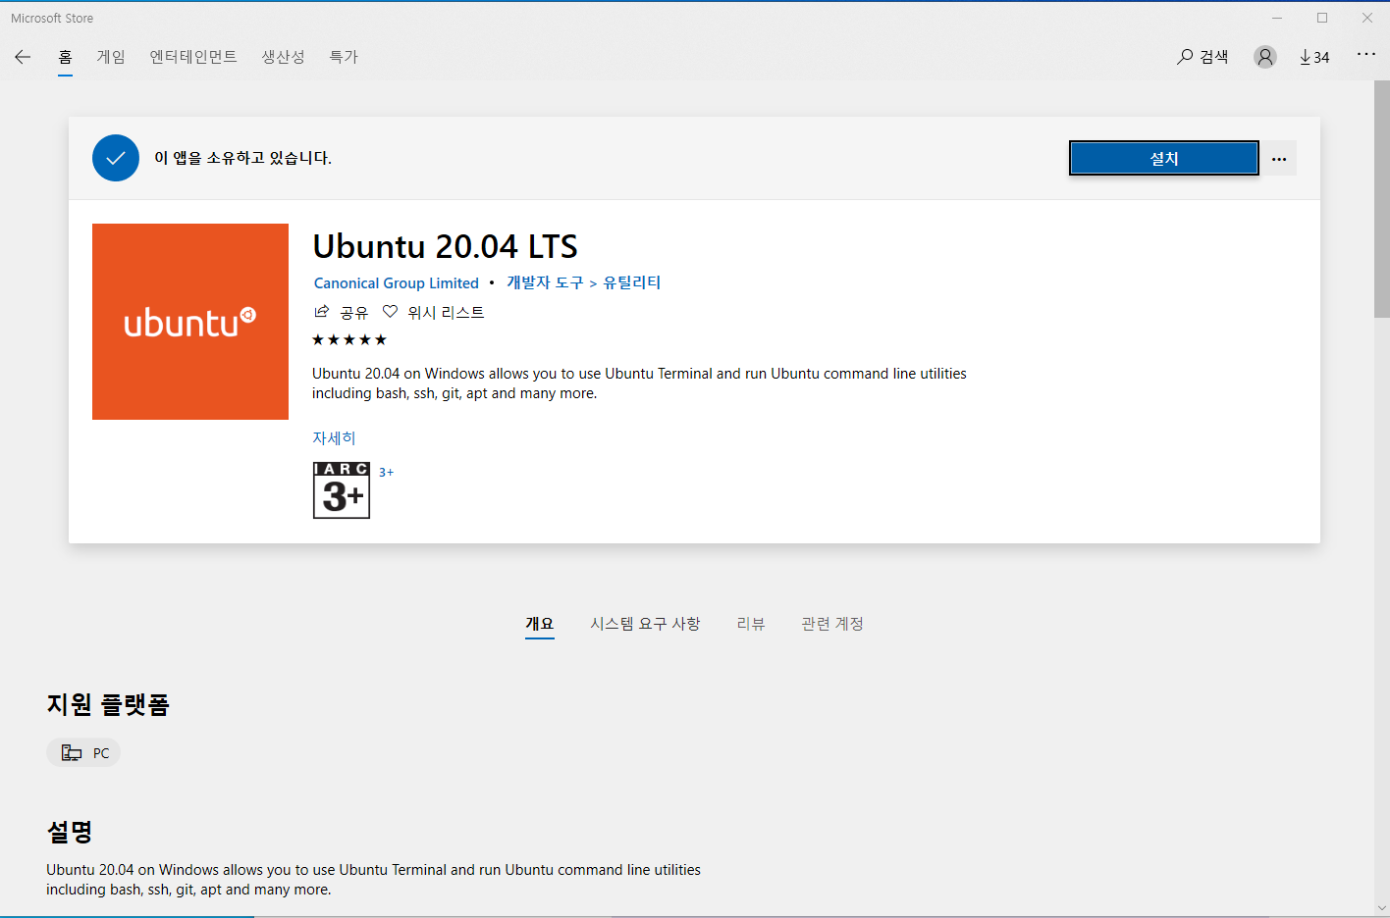This screenshot has width=1390, height=918.
Task: Click the 이 앱을 소유하고 있습니다 message
Action: 242,158
